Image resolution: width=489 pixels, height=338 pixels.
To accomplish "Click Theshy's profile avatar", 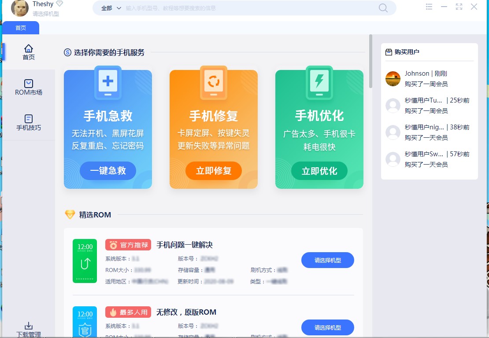I will pos(19,9).
